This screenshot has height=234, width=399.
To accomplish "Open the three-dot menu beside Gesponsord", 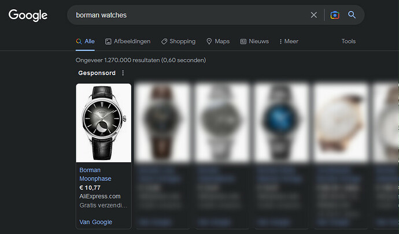I will click(123, 73).
